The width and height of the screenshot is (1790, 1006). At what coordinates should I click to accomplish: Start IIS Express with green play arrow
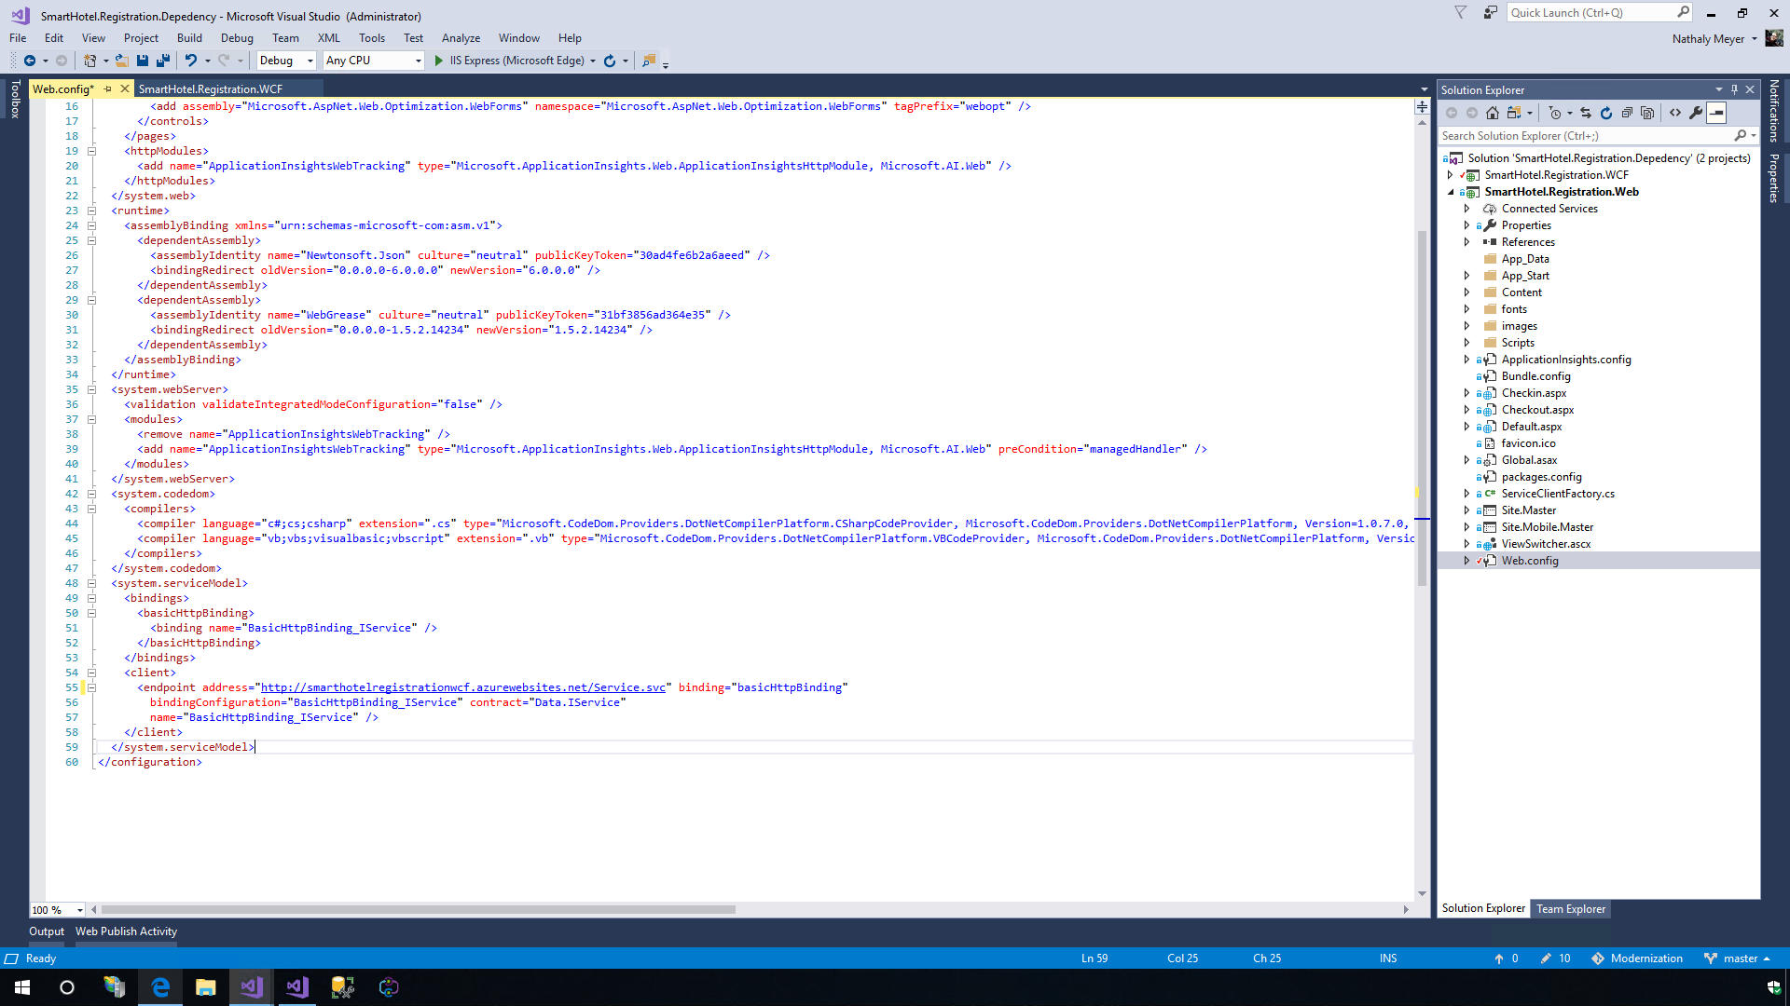pyautogui.click(x=439, y=61)
